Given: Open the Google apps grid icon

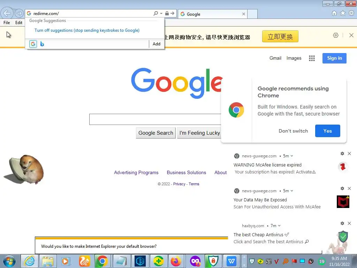Looking at the screenshot, I should (312, 58).
